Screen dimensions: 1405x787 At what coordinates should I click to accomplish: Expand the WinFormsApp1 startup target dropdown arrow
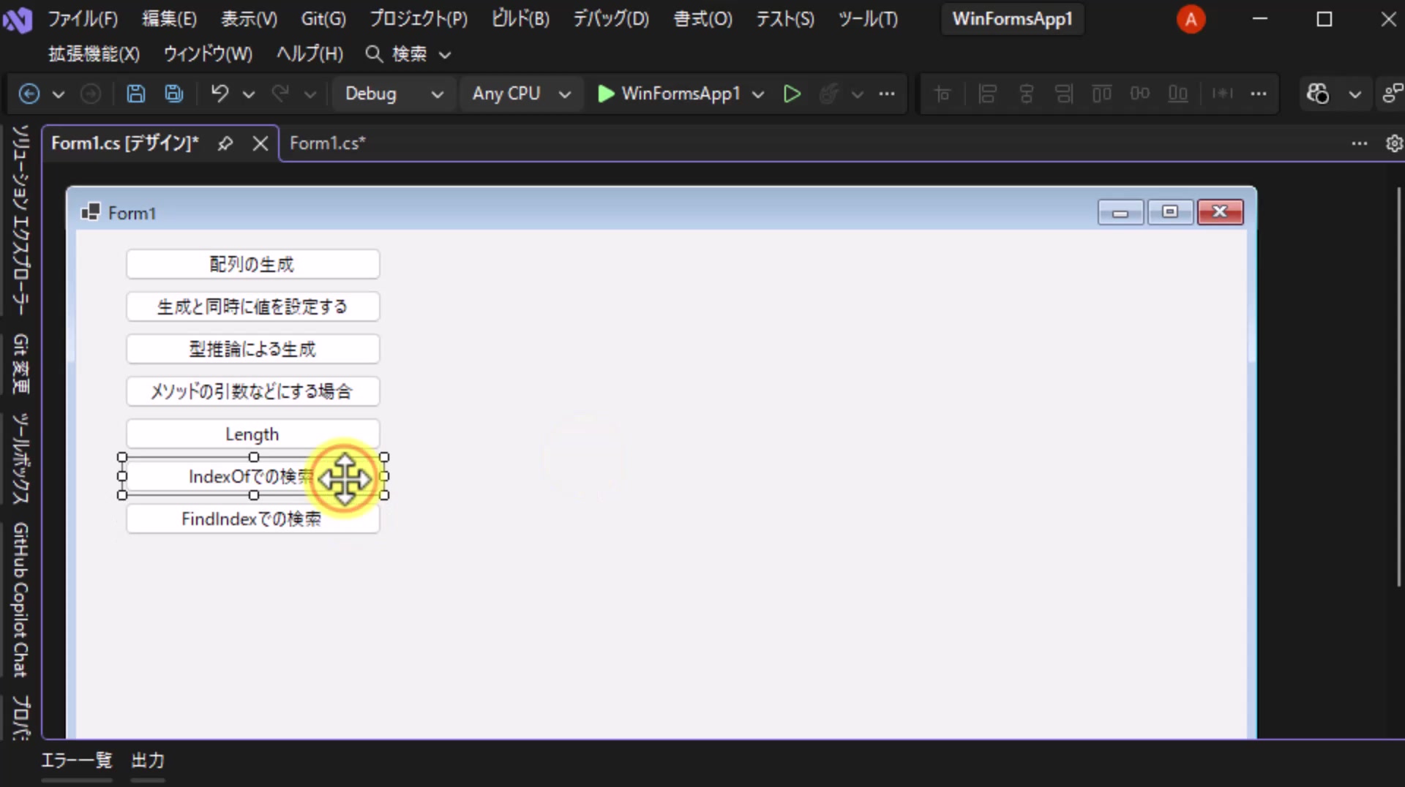(758, 94)
